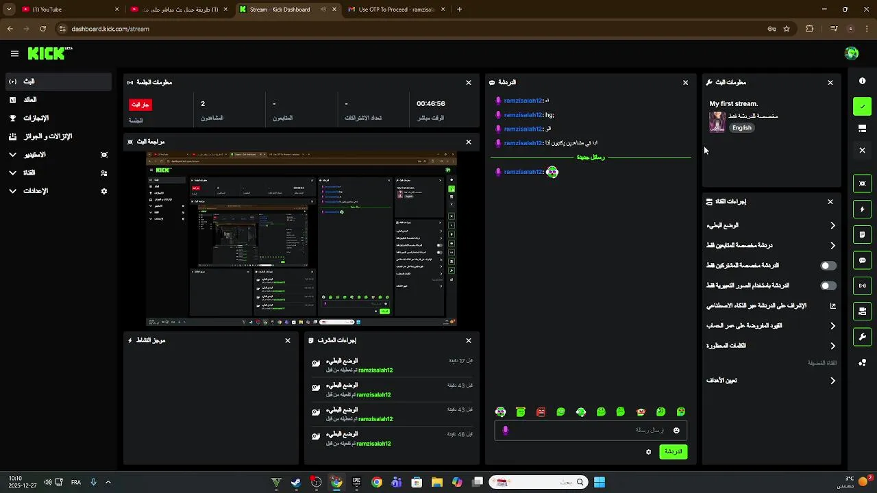877x493 pixels.
Task: Click the info icon in right toolbar
Action: pyautogui.click(x=862, y=81)
